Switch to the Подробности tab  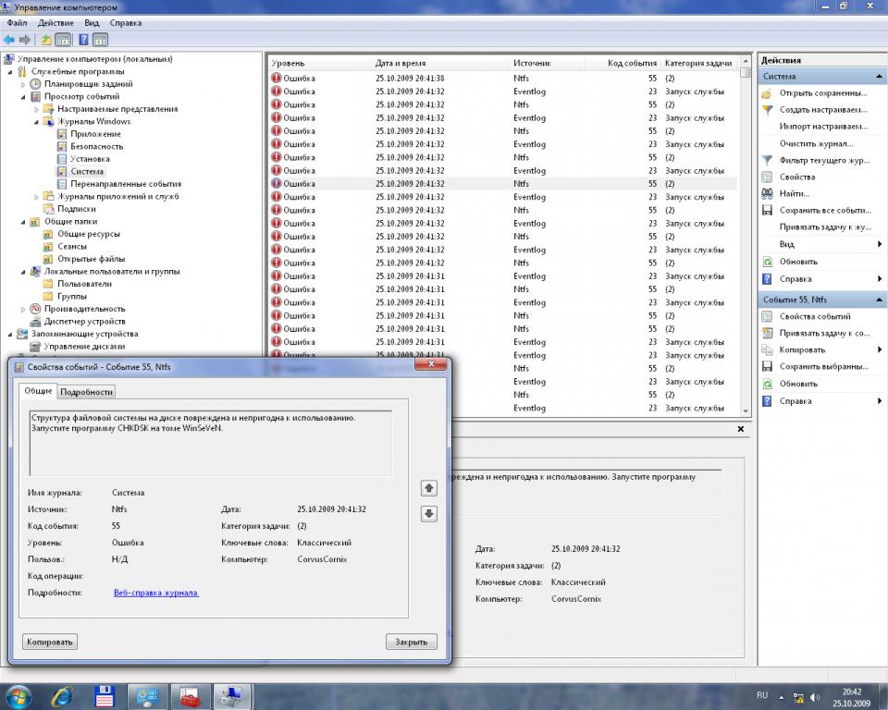click(x=86, y=392)
